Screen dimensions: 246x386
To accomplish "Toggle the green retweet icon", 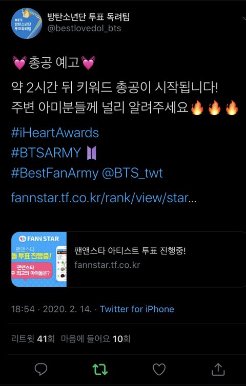I will [x=100, y=370].
